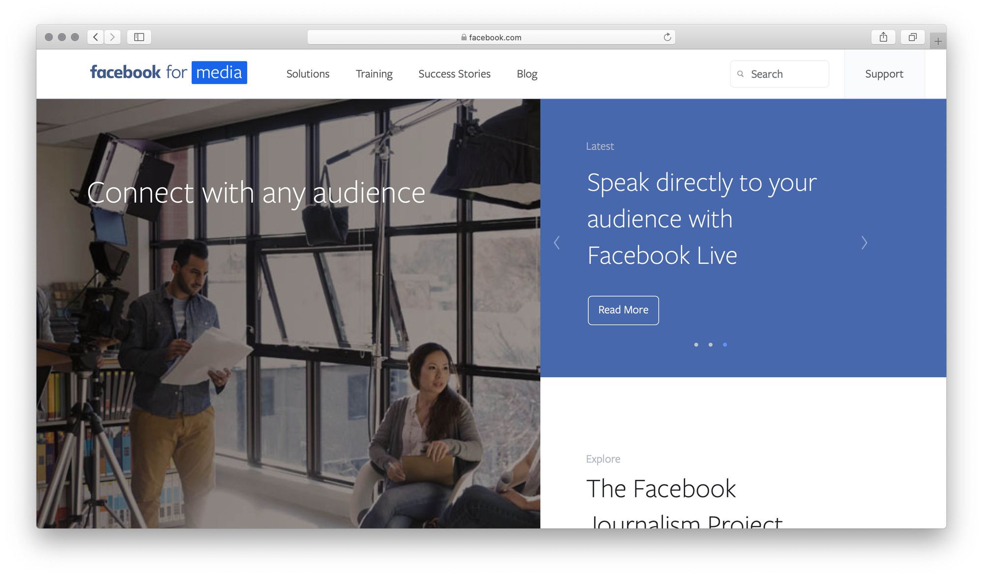Image resolution: width=983 pixels, height=577 pixels.
Task: Reload the facebook.com page
Action: point(667,37)
